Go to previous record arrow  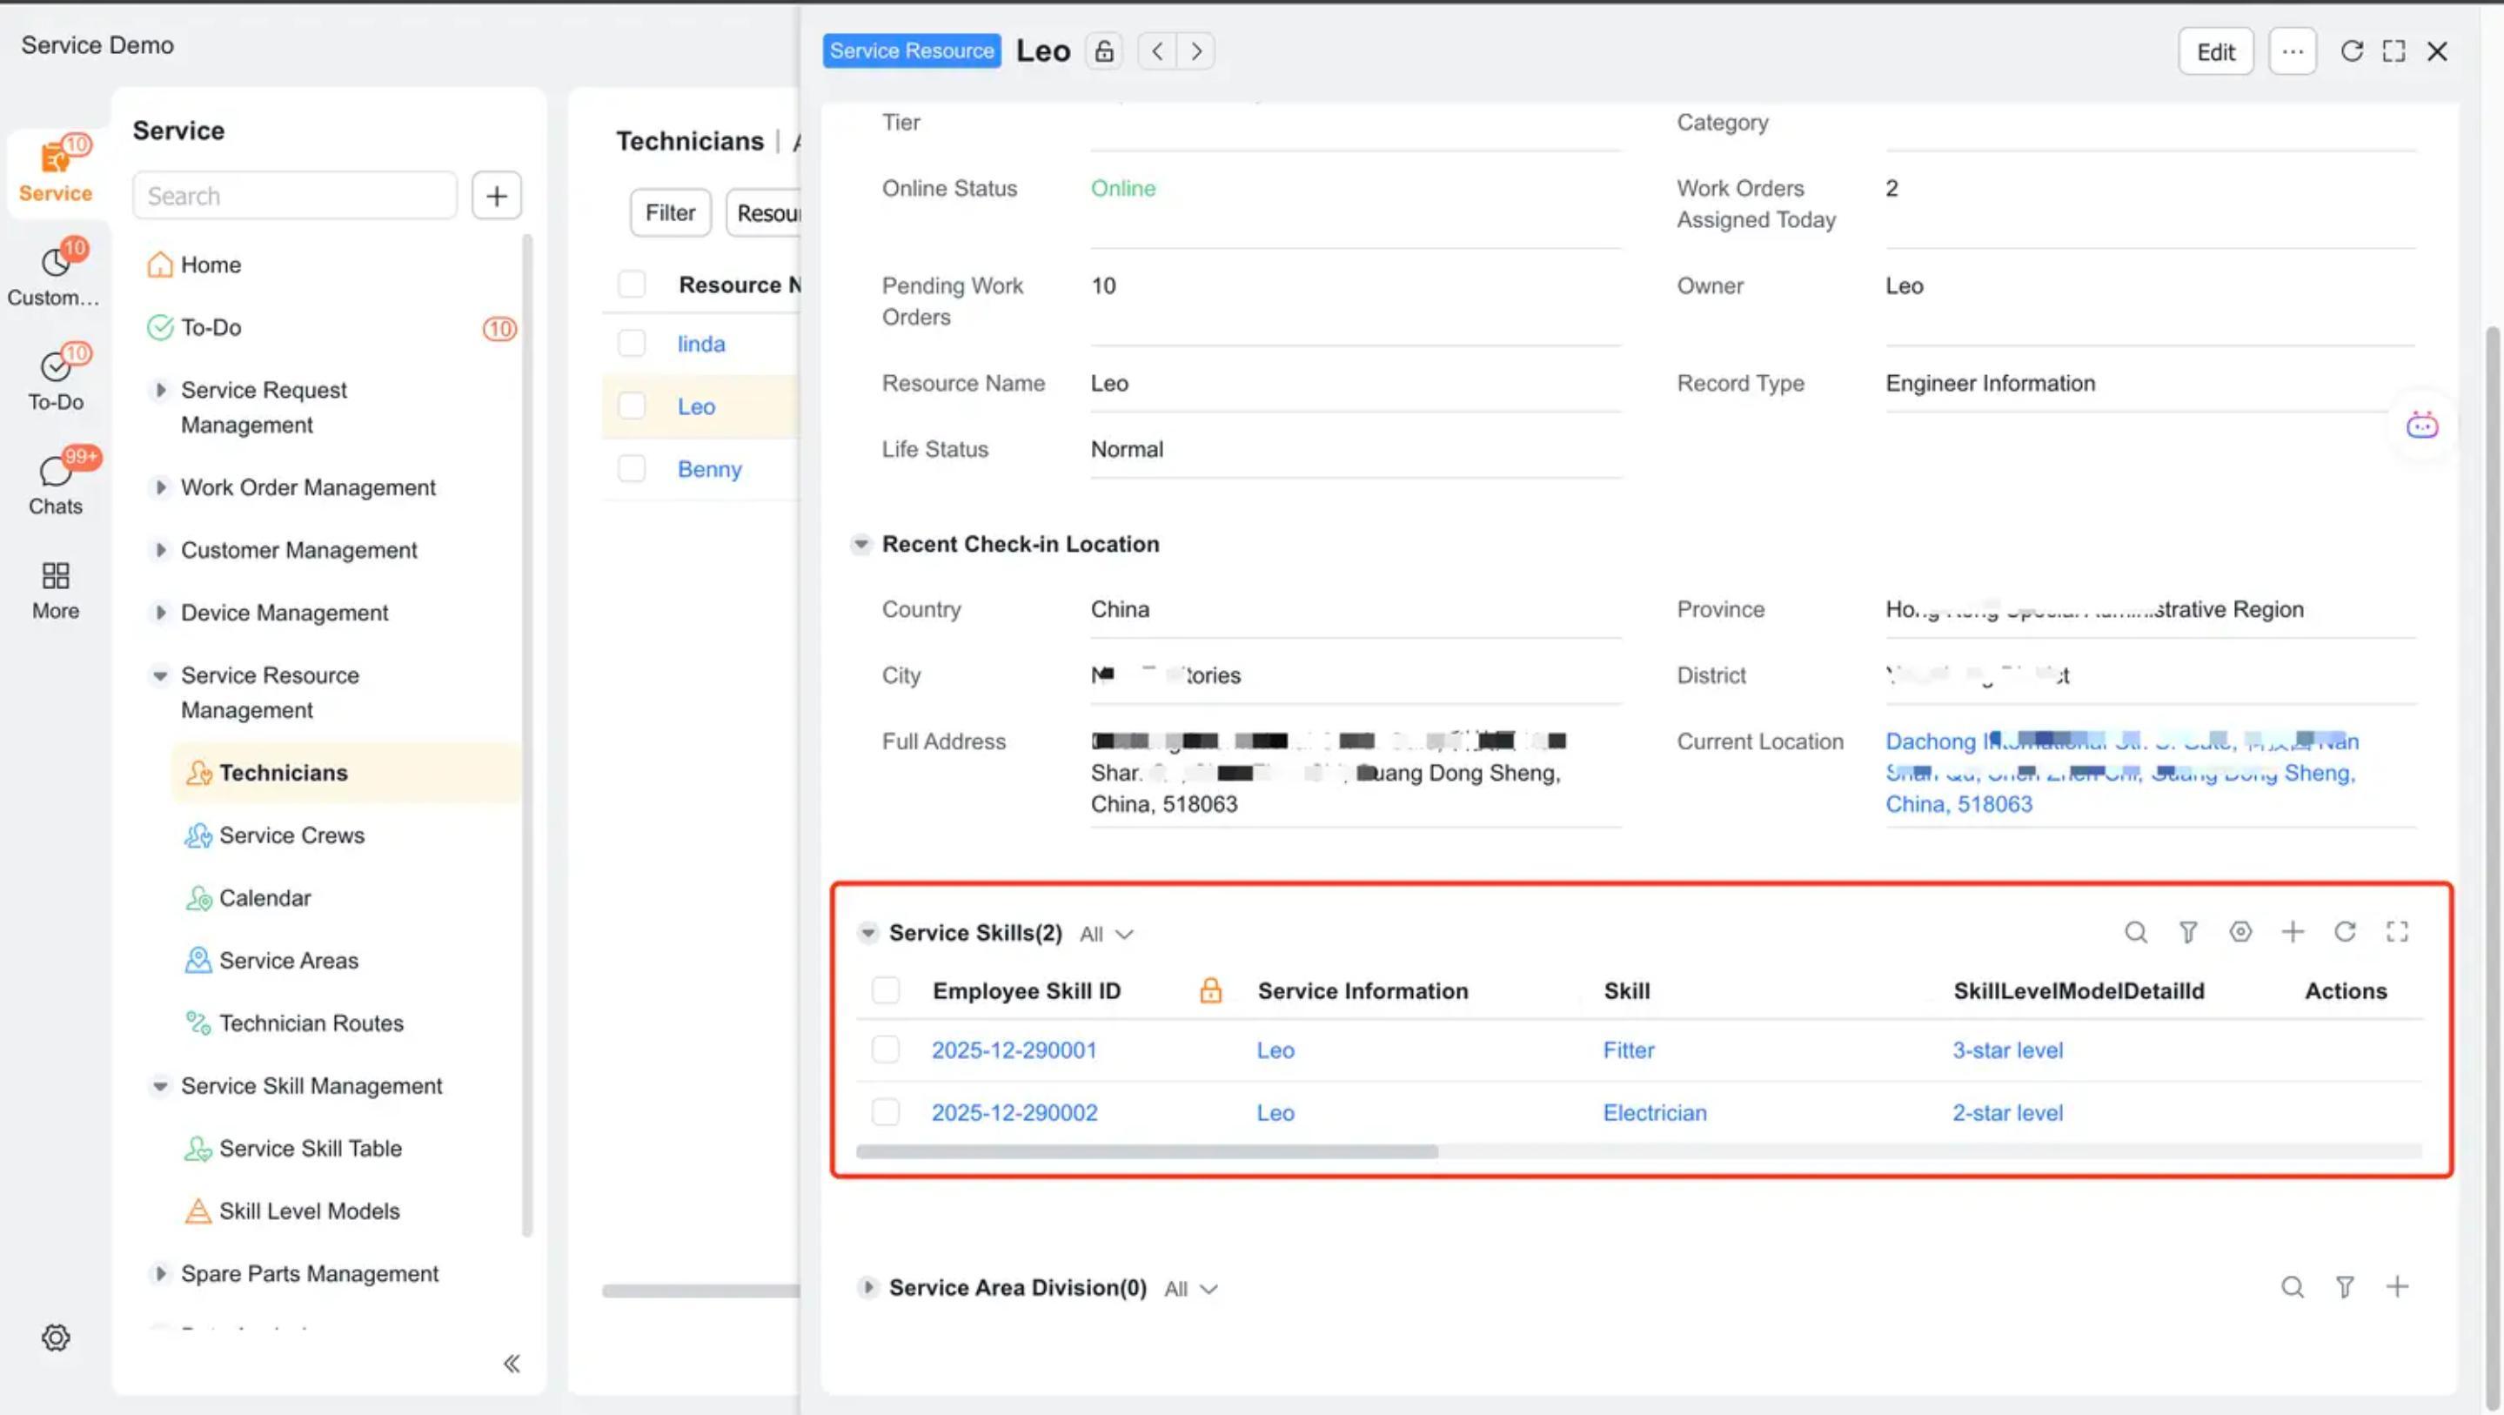1157,50
